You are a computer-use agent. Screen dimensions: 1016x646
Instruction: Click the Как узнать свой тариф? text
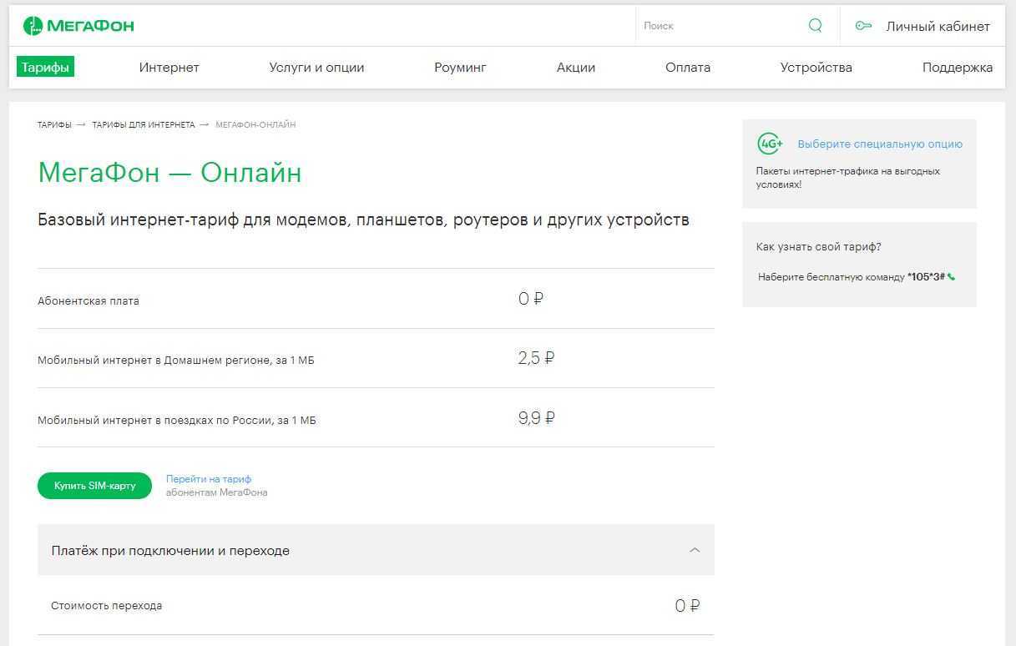click(x=818, y=247)
